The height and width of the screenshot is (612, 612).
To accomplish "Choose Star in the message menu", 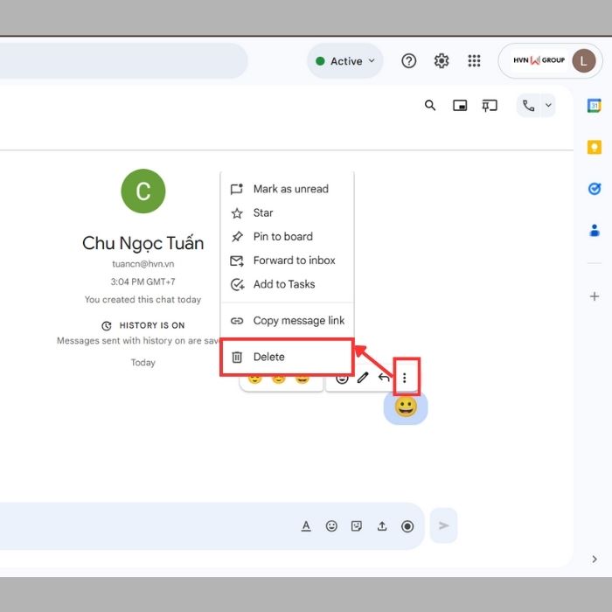I will point(288,212).
